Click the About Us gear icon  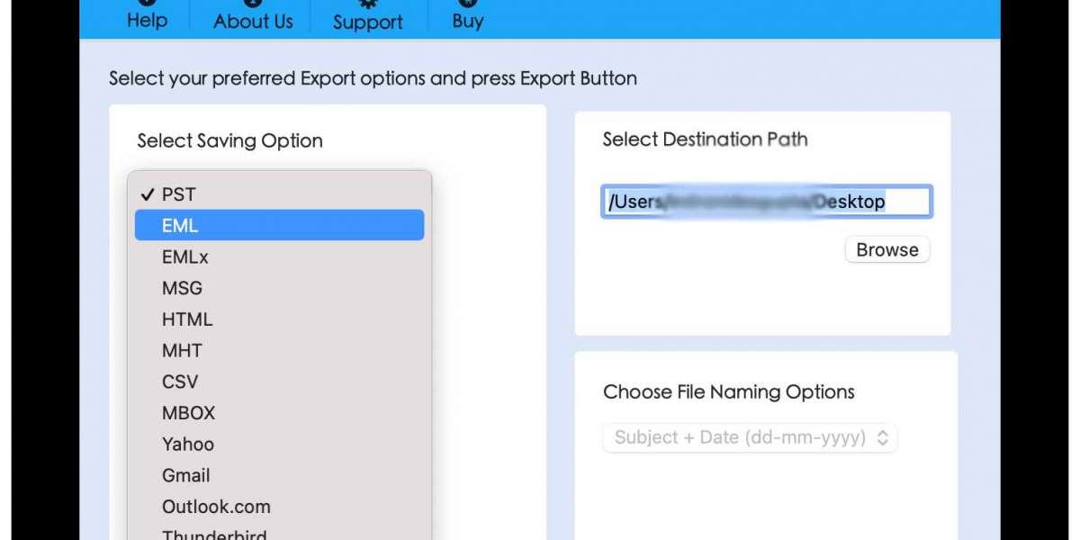coord(251,4)
